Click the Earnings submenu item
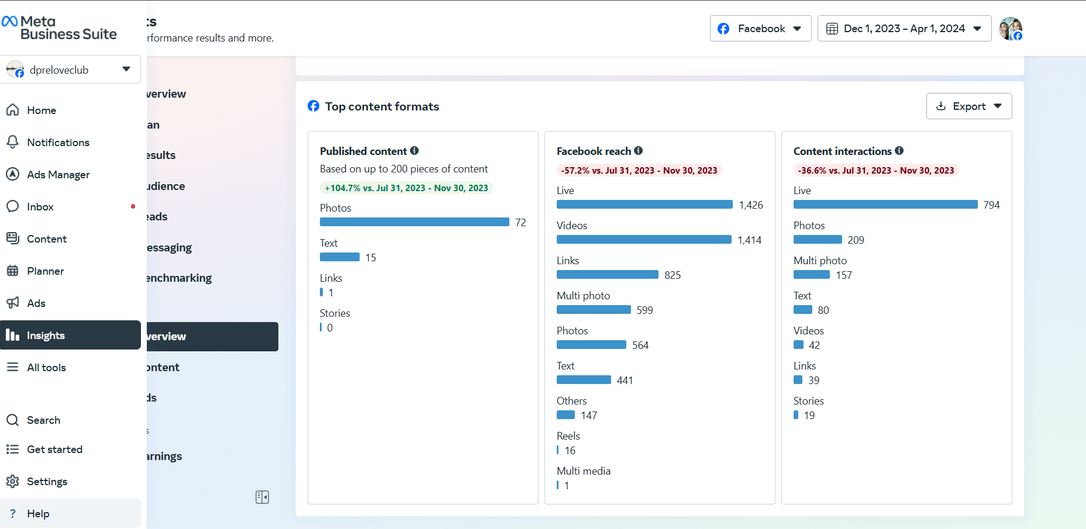1086x529 pixels. 164,456
